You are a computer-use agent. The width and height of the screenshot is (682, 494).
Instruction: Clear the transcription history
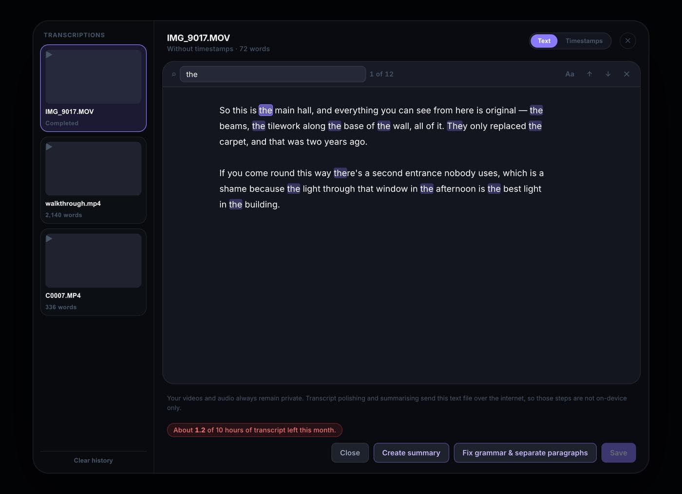tap(94, 460)
